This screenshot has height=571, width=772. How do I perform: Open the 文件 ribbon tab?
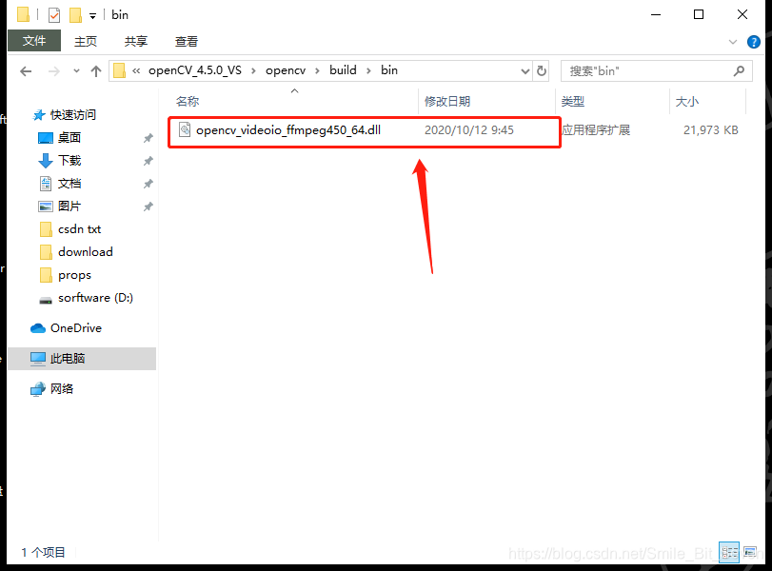point(34,41)
